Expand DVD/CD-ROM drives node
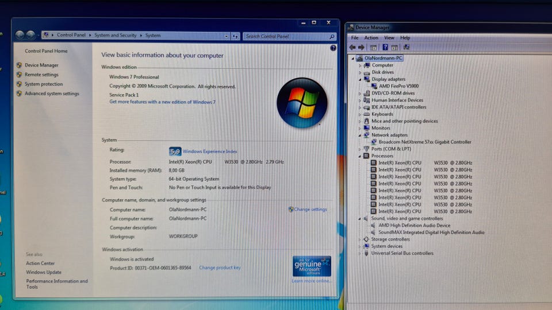The width and height of the screenshot is (552, 310). (360, 94)
